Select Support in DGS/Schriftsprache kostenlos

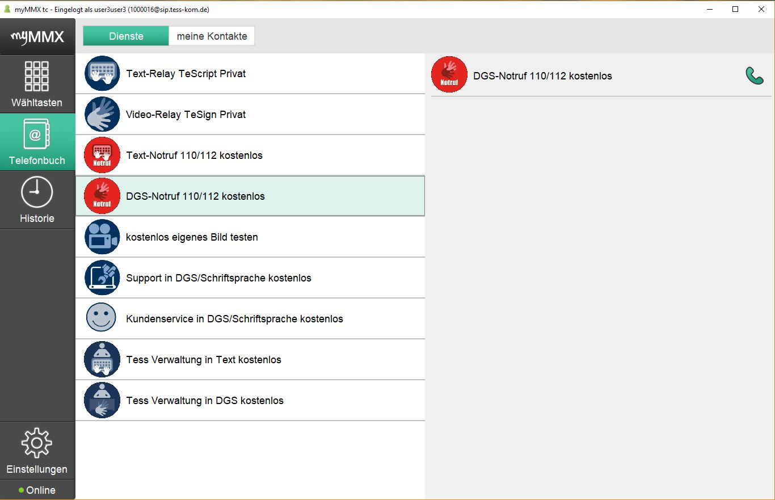click(x=250, y=278)
